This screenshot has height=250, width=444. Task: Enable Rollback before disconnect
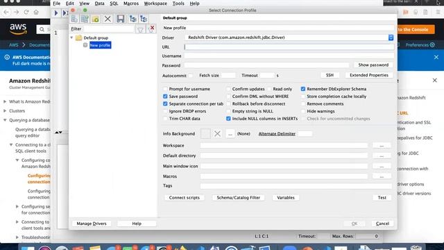[228, 103]
